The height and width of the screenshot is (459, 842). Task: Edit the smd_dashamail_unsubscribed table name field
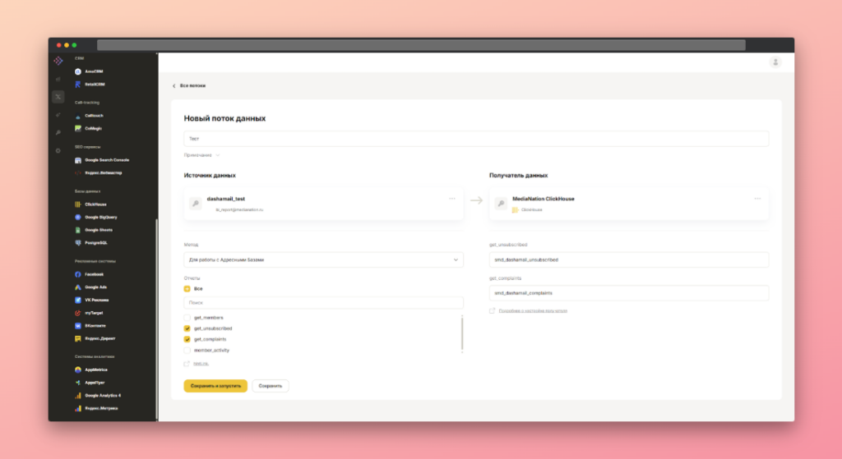629,259
